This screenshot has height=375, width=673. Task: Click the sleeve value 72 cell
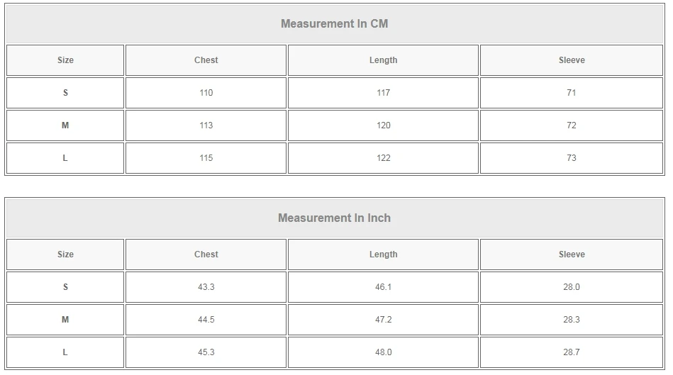click(572, 125)
